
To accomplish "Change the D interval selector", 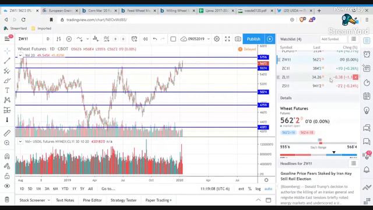I will [48, 39].
